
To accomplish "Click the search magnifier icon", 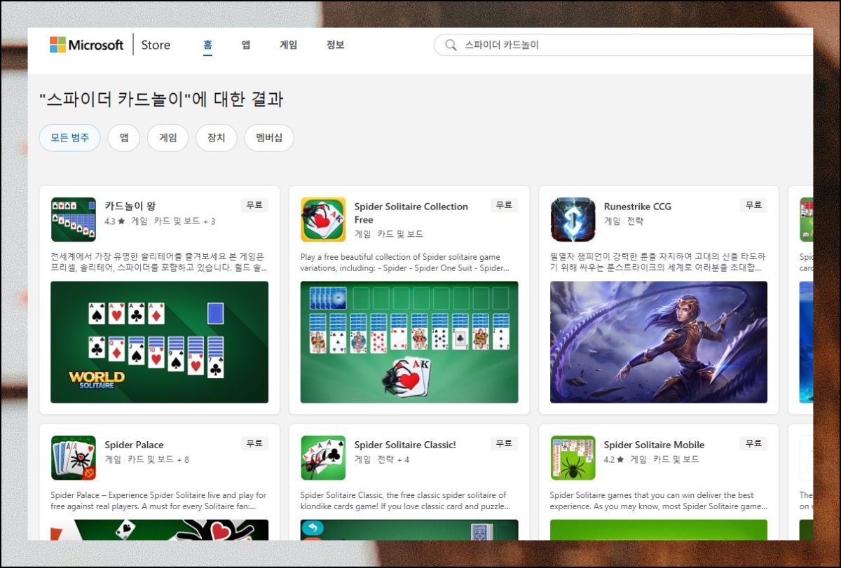I will [450, 46].
